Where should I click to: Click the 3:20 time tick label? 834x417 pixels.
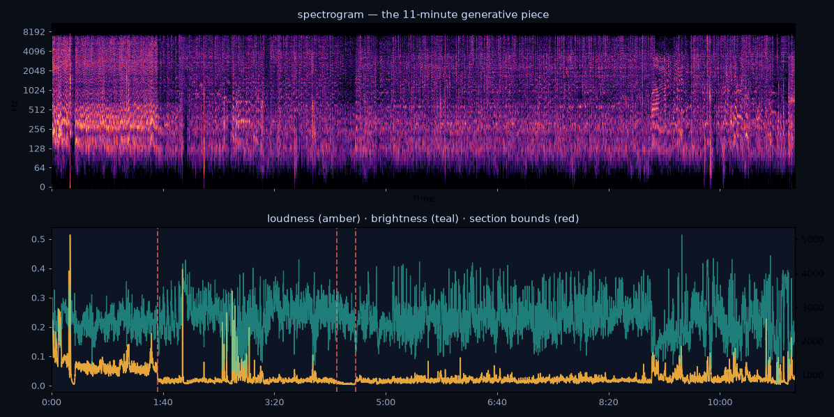[x=275, y=402]
